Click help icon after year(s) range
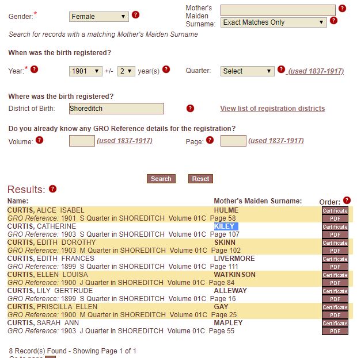This screenshot has width=357, height=358. click(166, 69)
